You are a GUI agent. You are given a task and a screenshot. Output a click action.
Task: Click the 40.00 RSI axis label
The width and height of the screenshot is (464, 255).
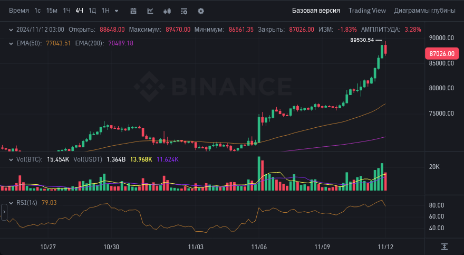[x=437, y=228]
